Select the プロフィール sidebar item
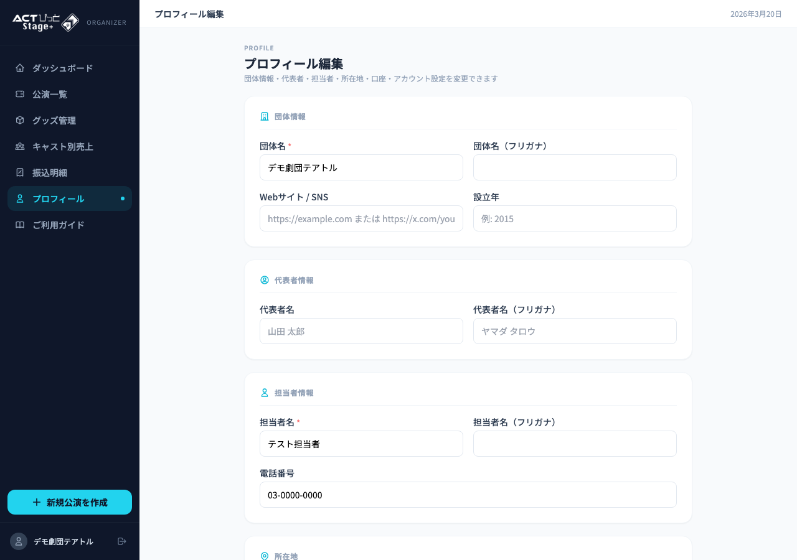 coord(70,198)
